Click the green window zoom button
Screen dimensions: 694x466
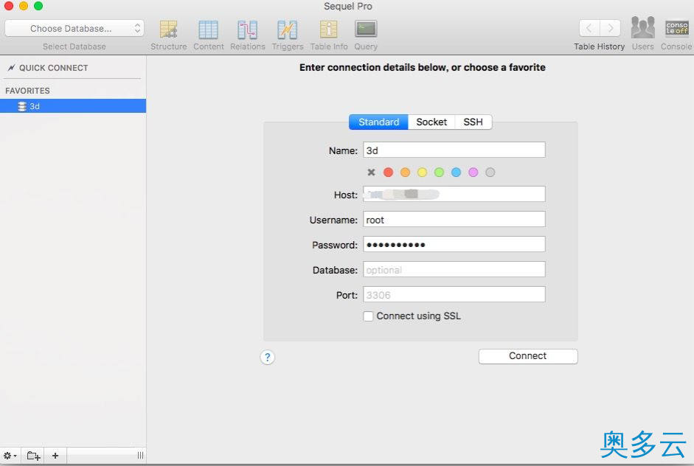pyautogui.click(x=38, y=6)
